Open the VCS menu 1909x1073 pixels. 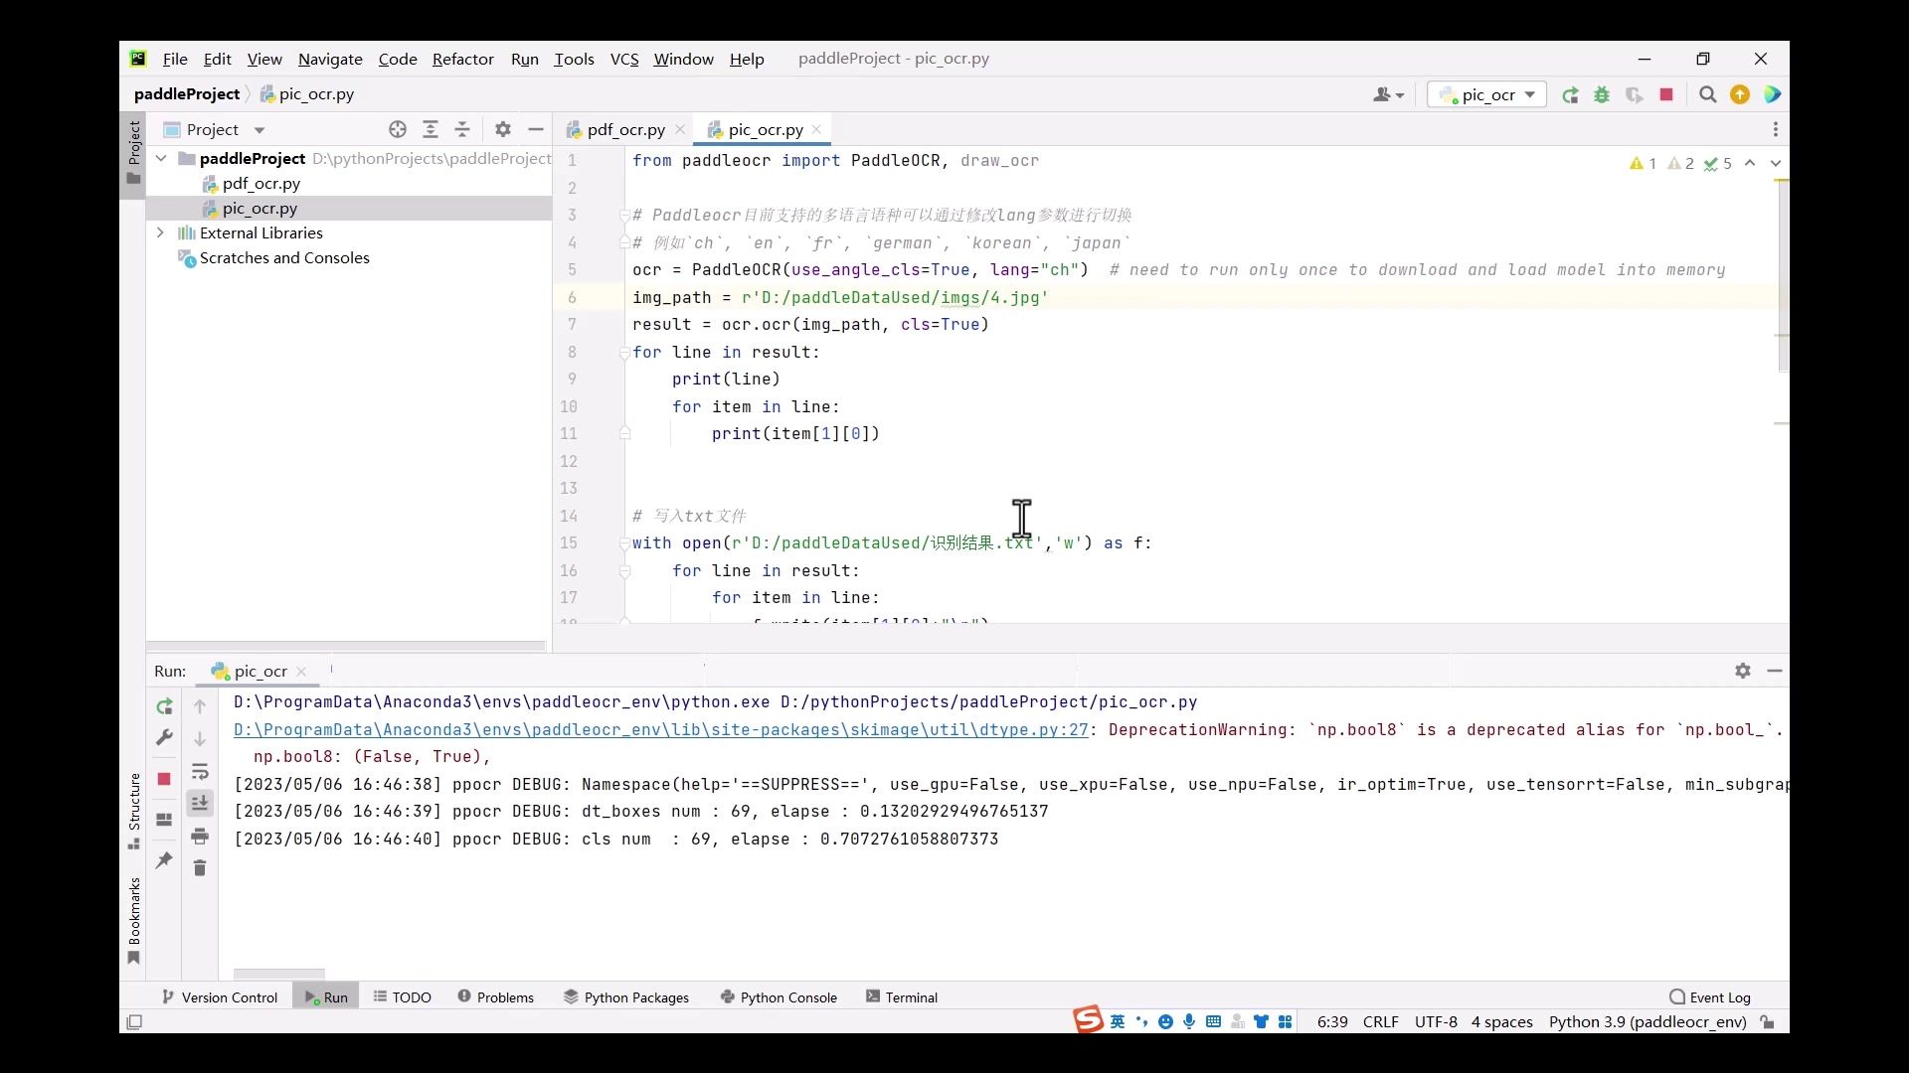[x=624, y=60]
